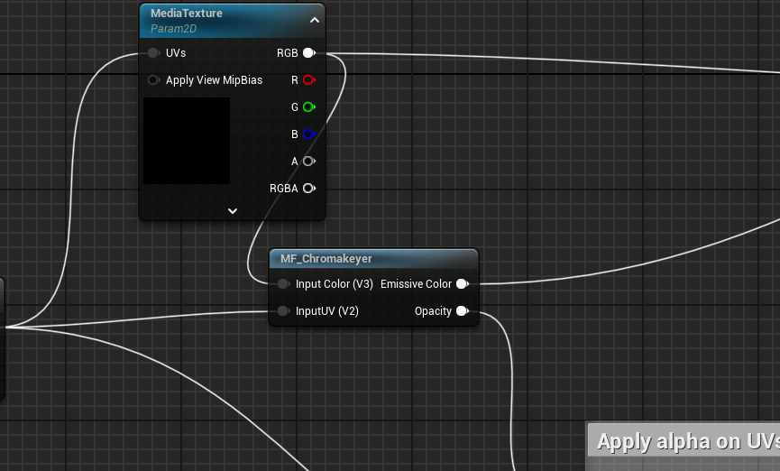Viewport: 780px width, 471px height.
Task: Click the red R output pin
Action: click(x=309, y=79)
